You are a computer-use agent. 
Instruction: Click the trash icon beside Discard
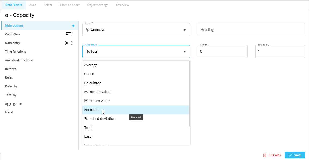pos(265,155)
